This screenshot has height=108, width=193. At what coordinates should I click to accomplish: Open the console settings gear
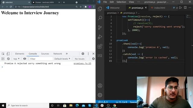tap(93, 59)
